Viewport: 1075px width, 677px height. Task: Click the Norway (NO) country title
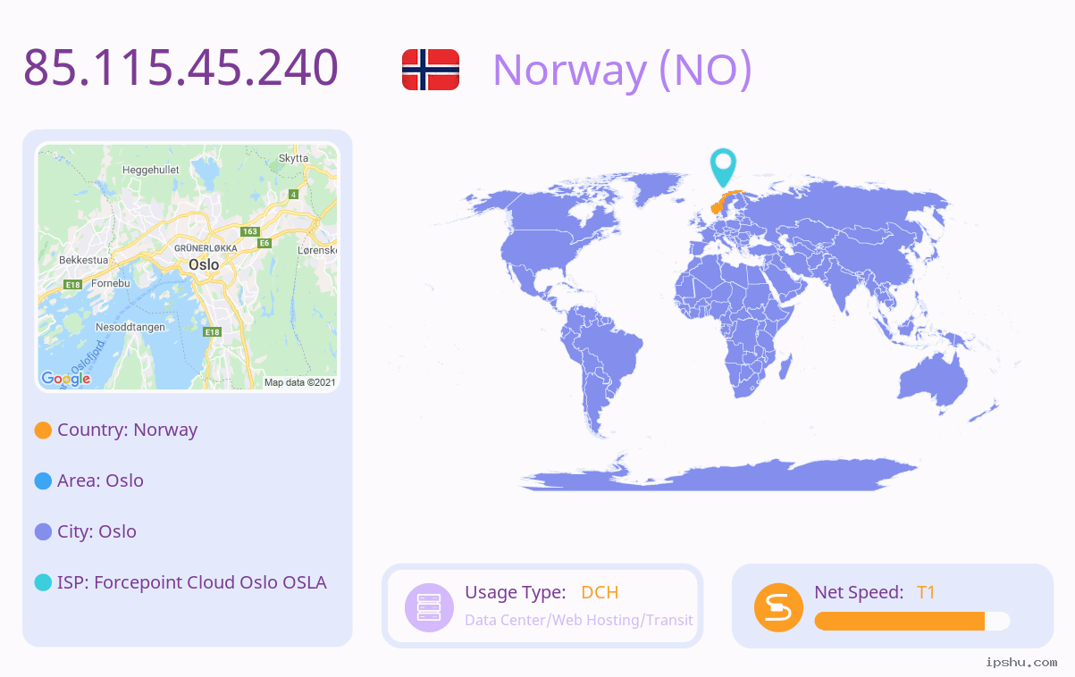pyautogui.click(x=622, y=70)
